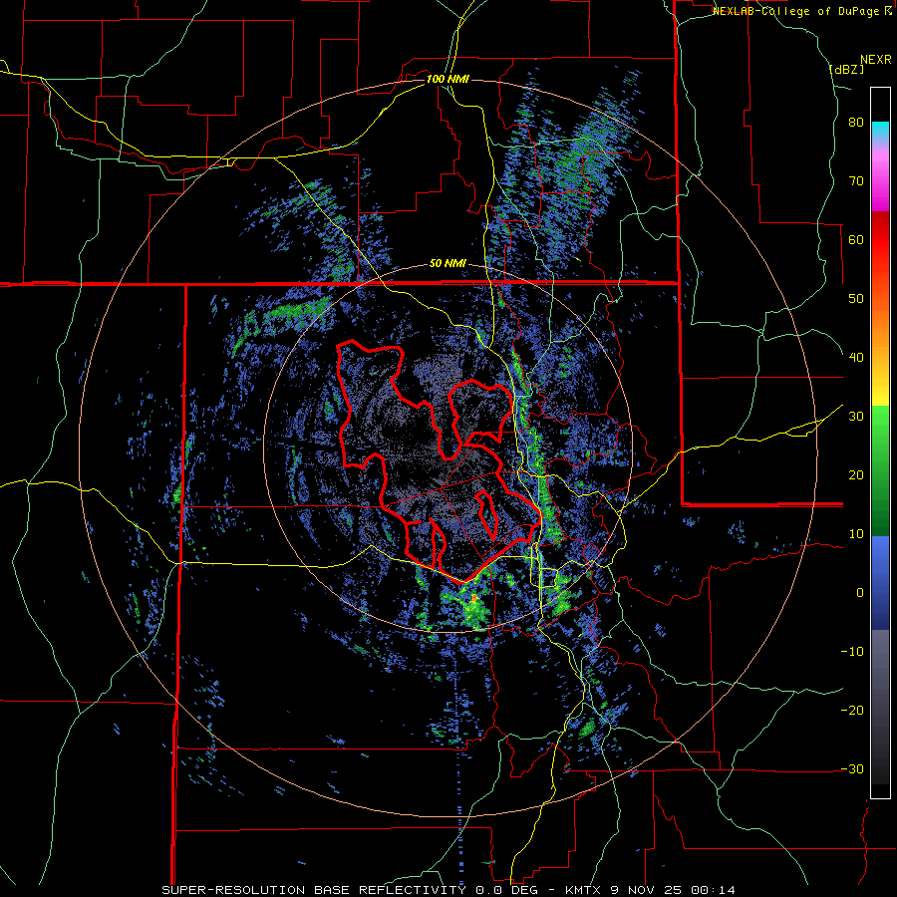Click the 50 value on the dBZ scale

click(x=856, y=299)
